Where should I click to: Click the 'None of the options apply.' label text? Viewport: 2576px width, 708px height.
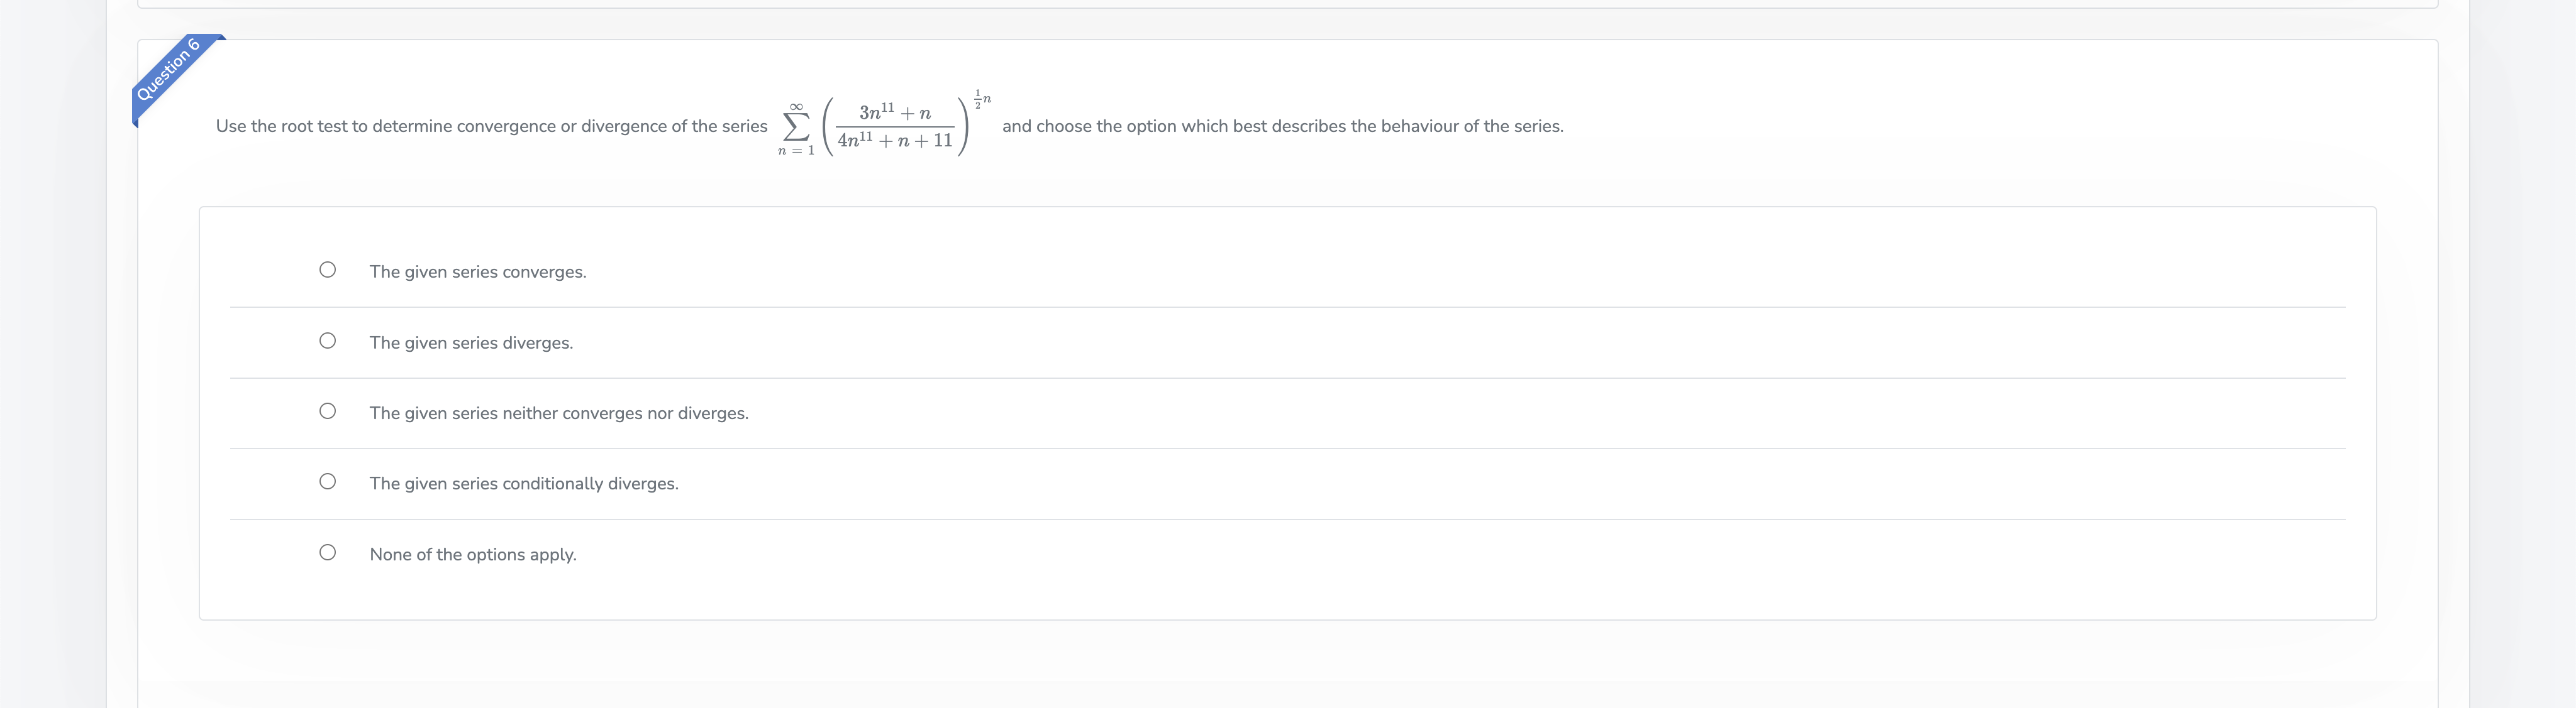pos(473,553)
